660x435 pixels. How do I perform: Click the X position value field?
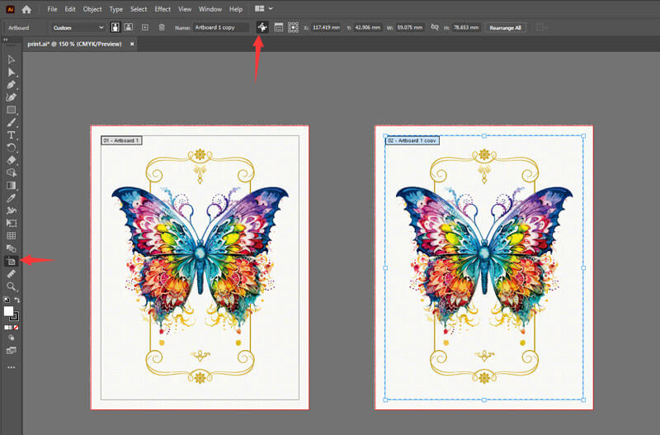click(x=326, y=27)
